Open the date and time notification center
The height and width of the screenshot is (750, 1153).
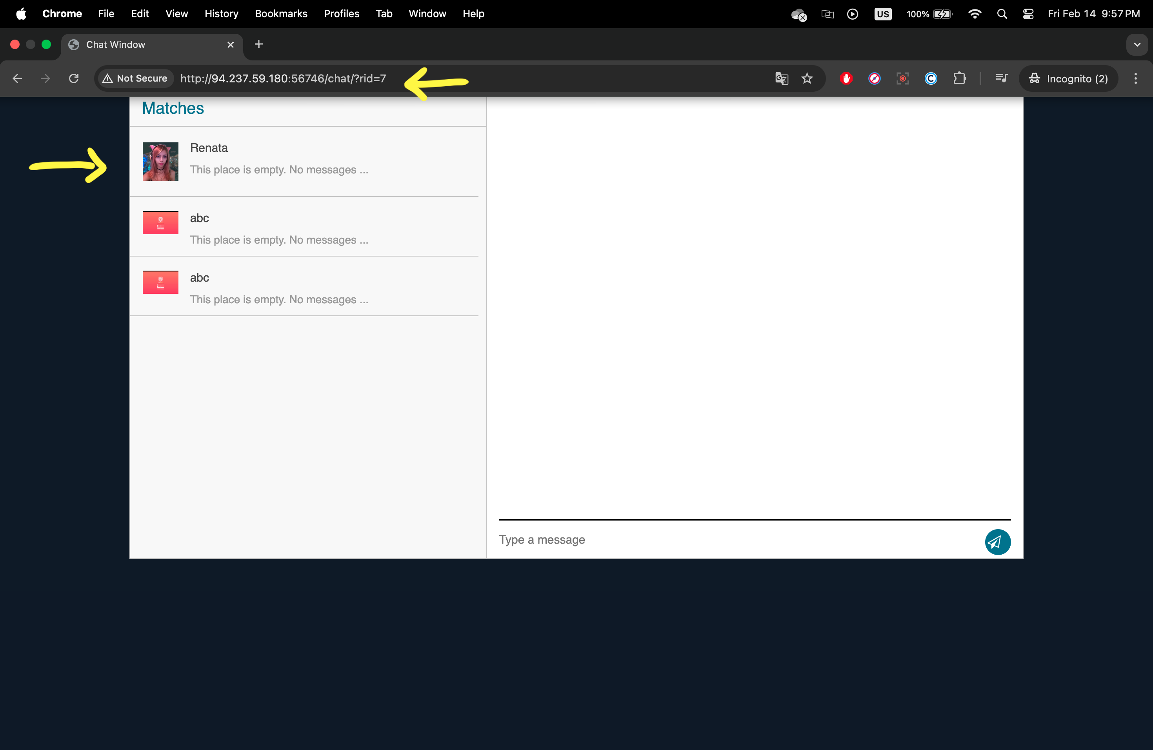1093,14
